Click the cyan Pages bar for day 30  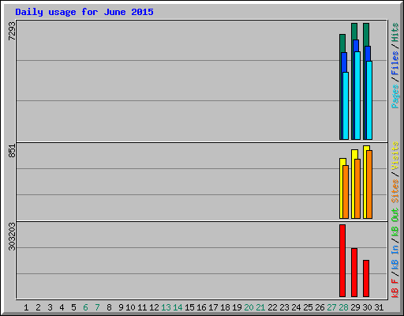coord(369,100)
